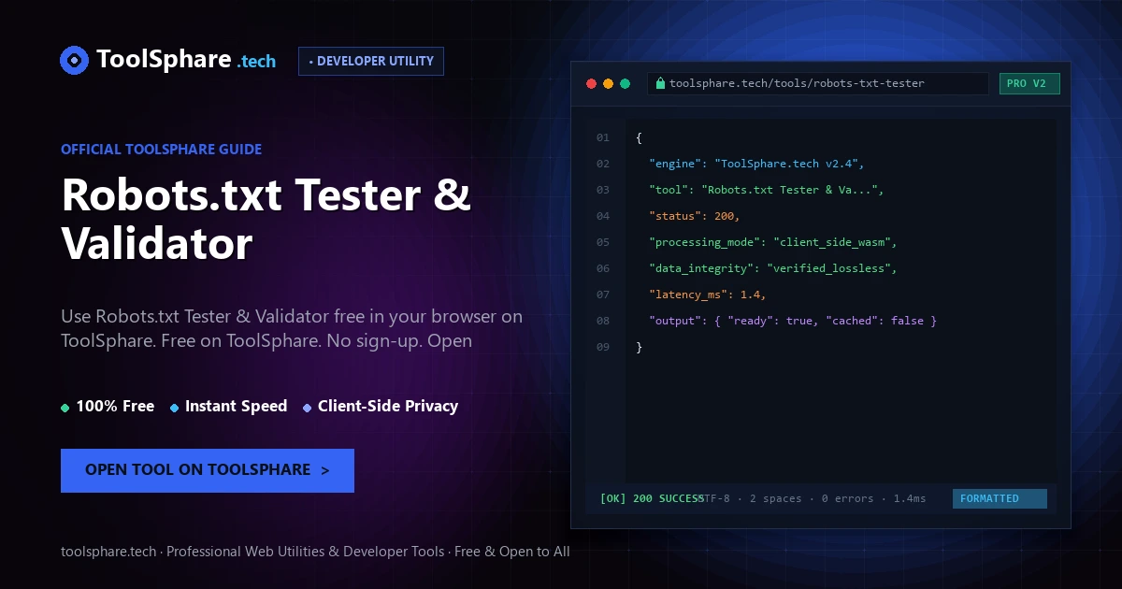Click the DEVELOPER UTILITY badge
This screenshot has width=1122, height=589.
tap(371, 61)
